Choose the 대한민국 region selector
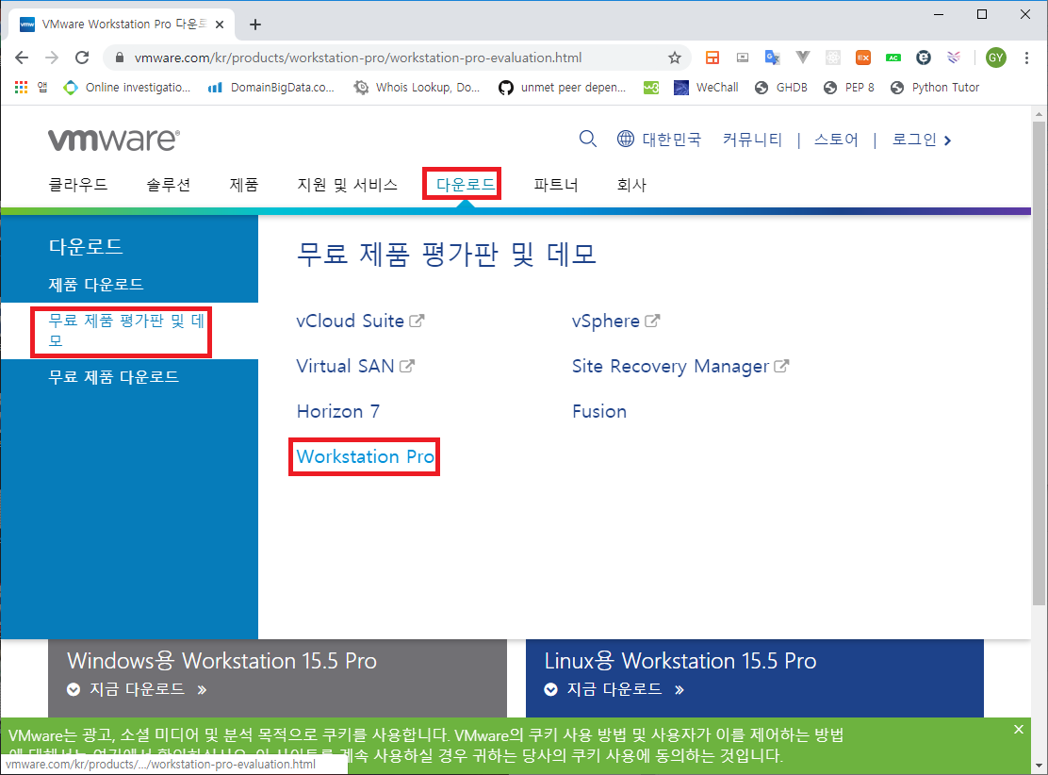Screen dimensions: 1048x775 (659, 140)
